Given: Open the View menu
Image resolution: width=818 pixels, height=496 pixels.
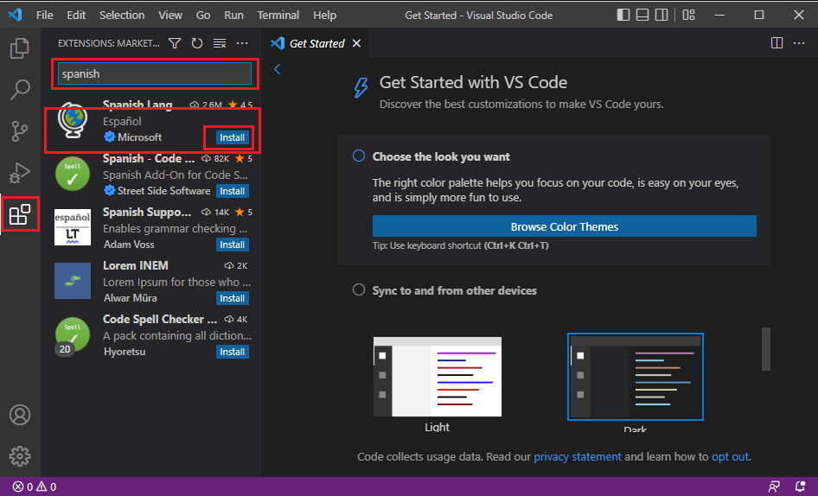Looking at the screenshot, I should (x=170, y=16).
